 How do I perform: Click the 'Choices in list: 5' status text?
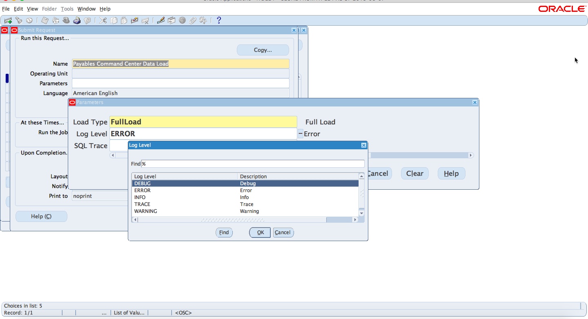pos(23,306)
